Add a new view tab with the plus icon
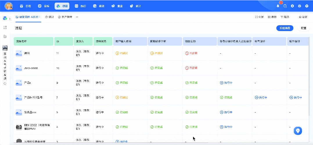This screenshot has width=313, height=145. point(77,17)
